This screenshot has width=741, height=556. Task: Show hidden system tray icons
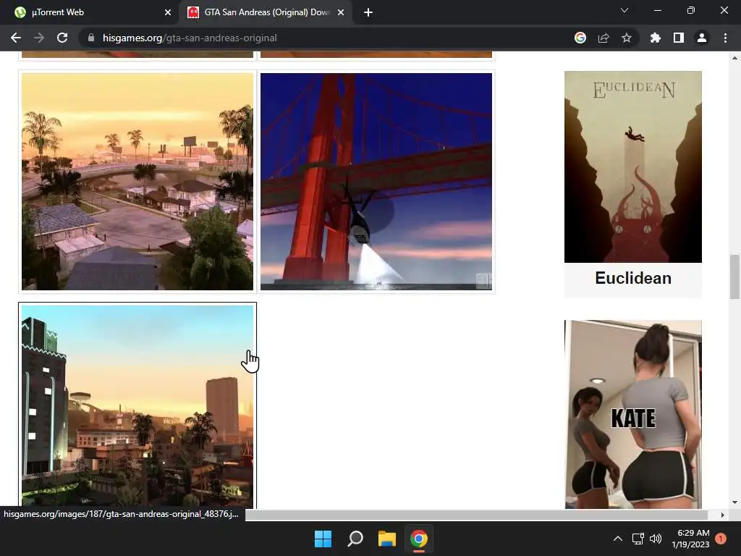[x=618, y=539]
